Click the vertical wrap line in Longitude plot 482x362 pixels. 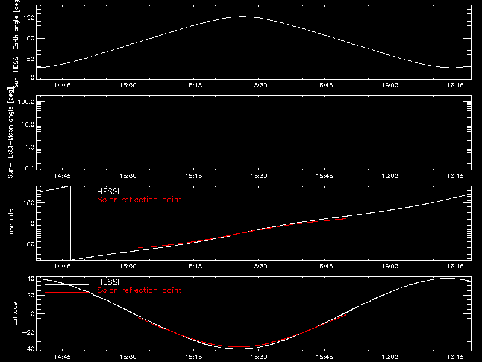coord(70,223)
